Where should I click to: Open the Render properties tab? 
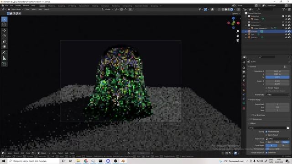coord(244,68)
